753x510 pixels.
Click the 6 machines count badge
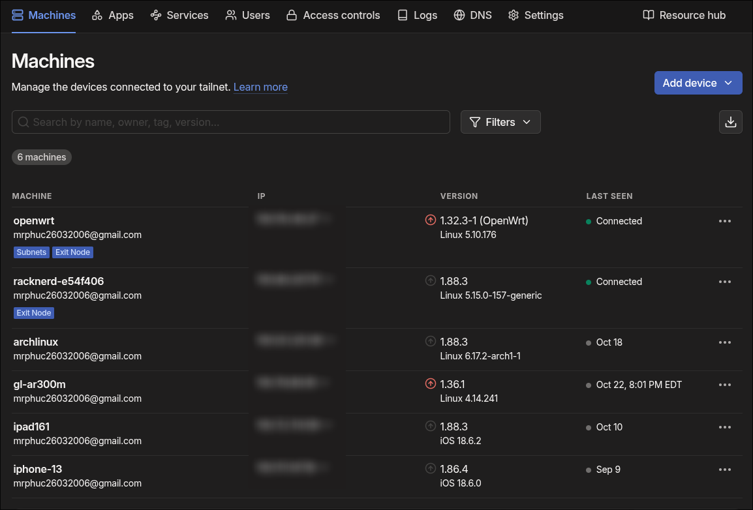click(x=42, y=157)
